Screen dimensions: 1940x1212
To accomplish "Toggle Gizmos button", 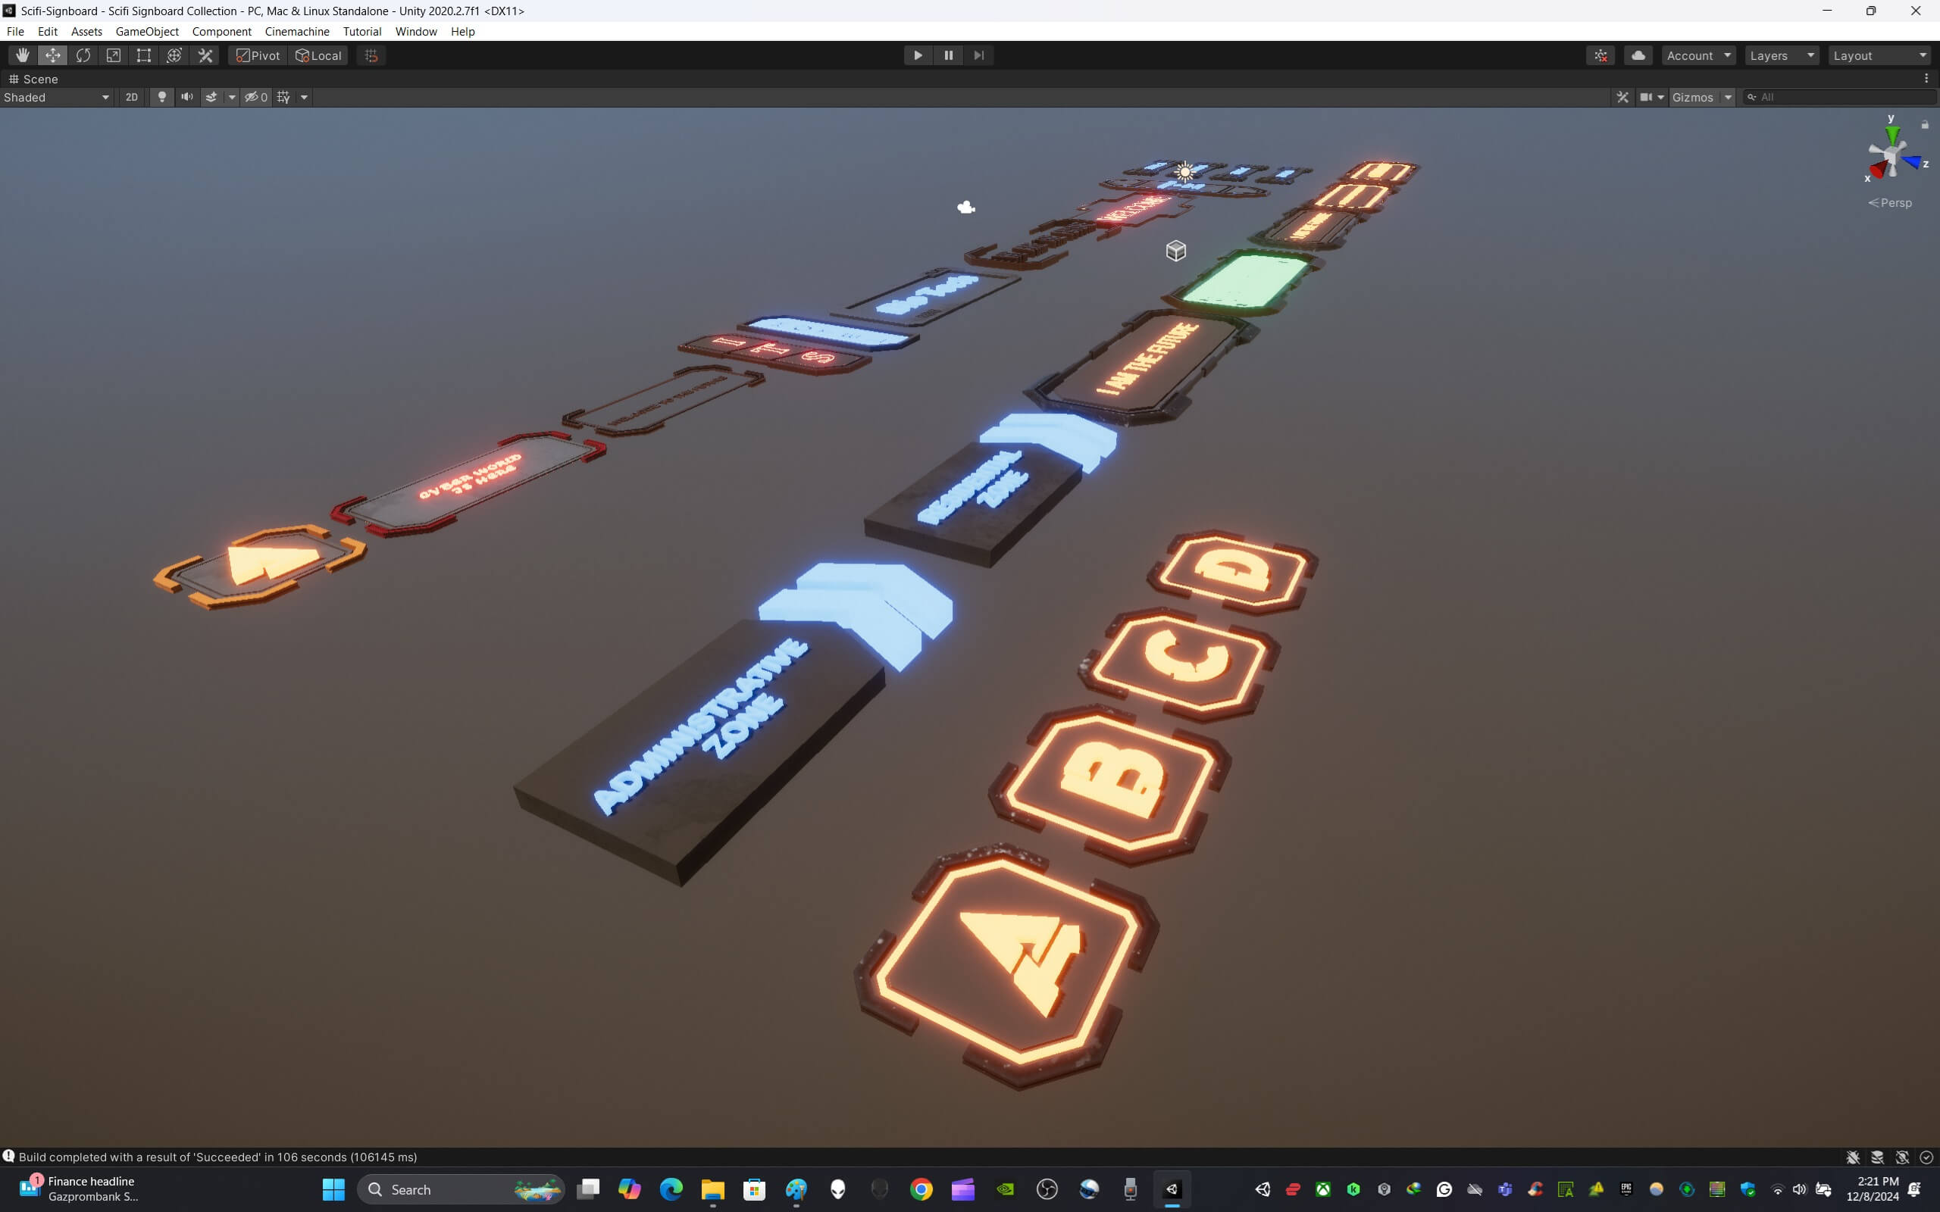I will click(x=1693, y=97).
